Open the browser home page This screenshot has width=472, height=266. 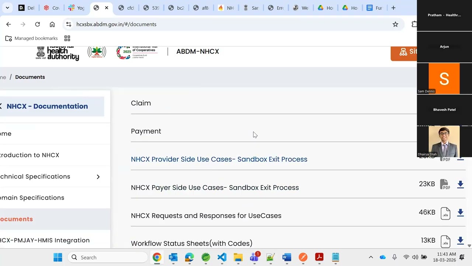52,24
